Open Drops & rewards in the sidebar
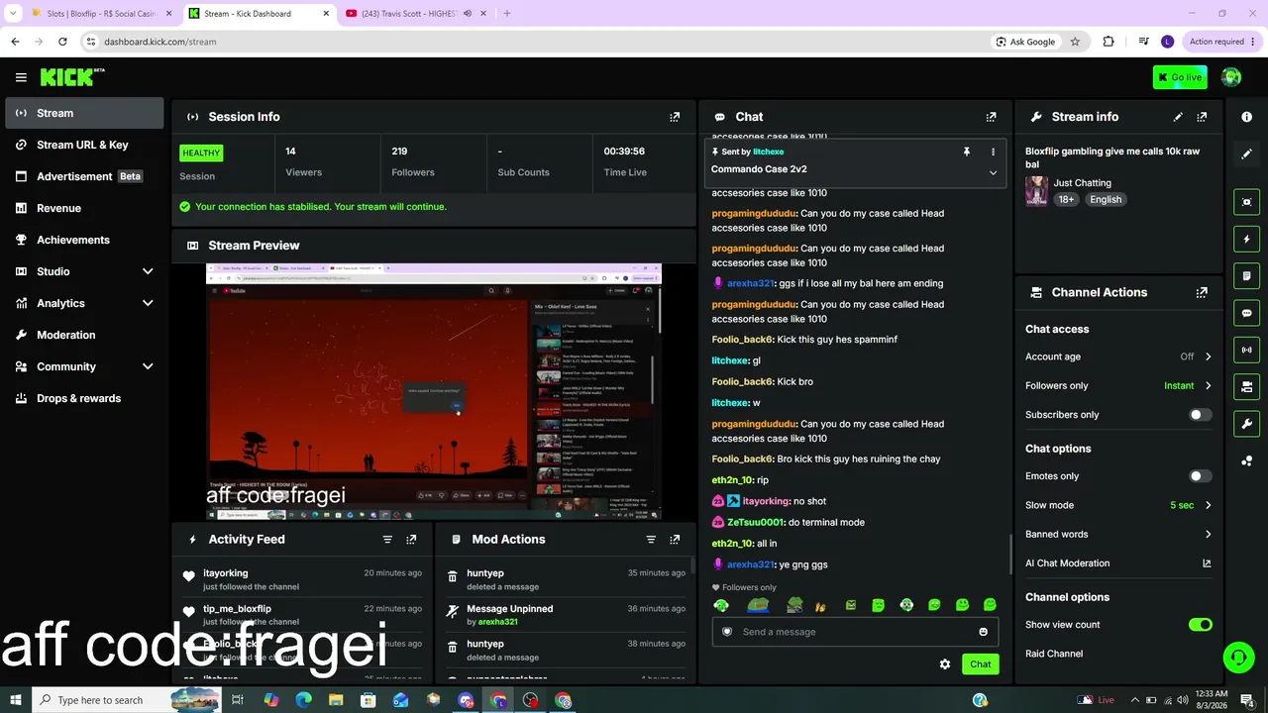The height and width of the screenshot is (713, 1268). [x=84, y=398]
